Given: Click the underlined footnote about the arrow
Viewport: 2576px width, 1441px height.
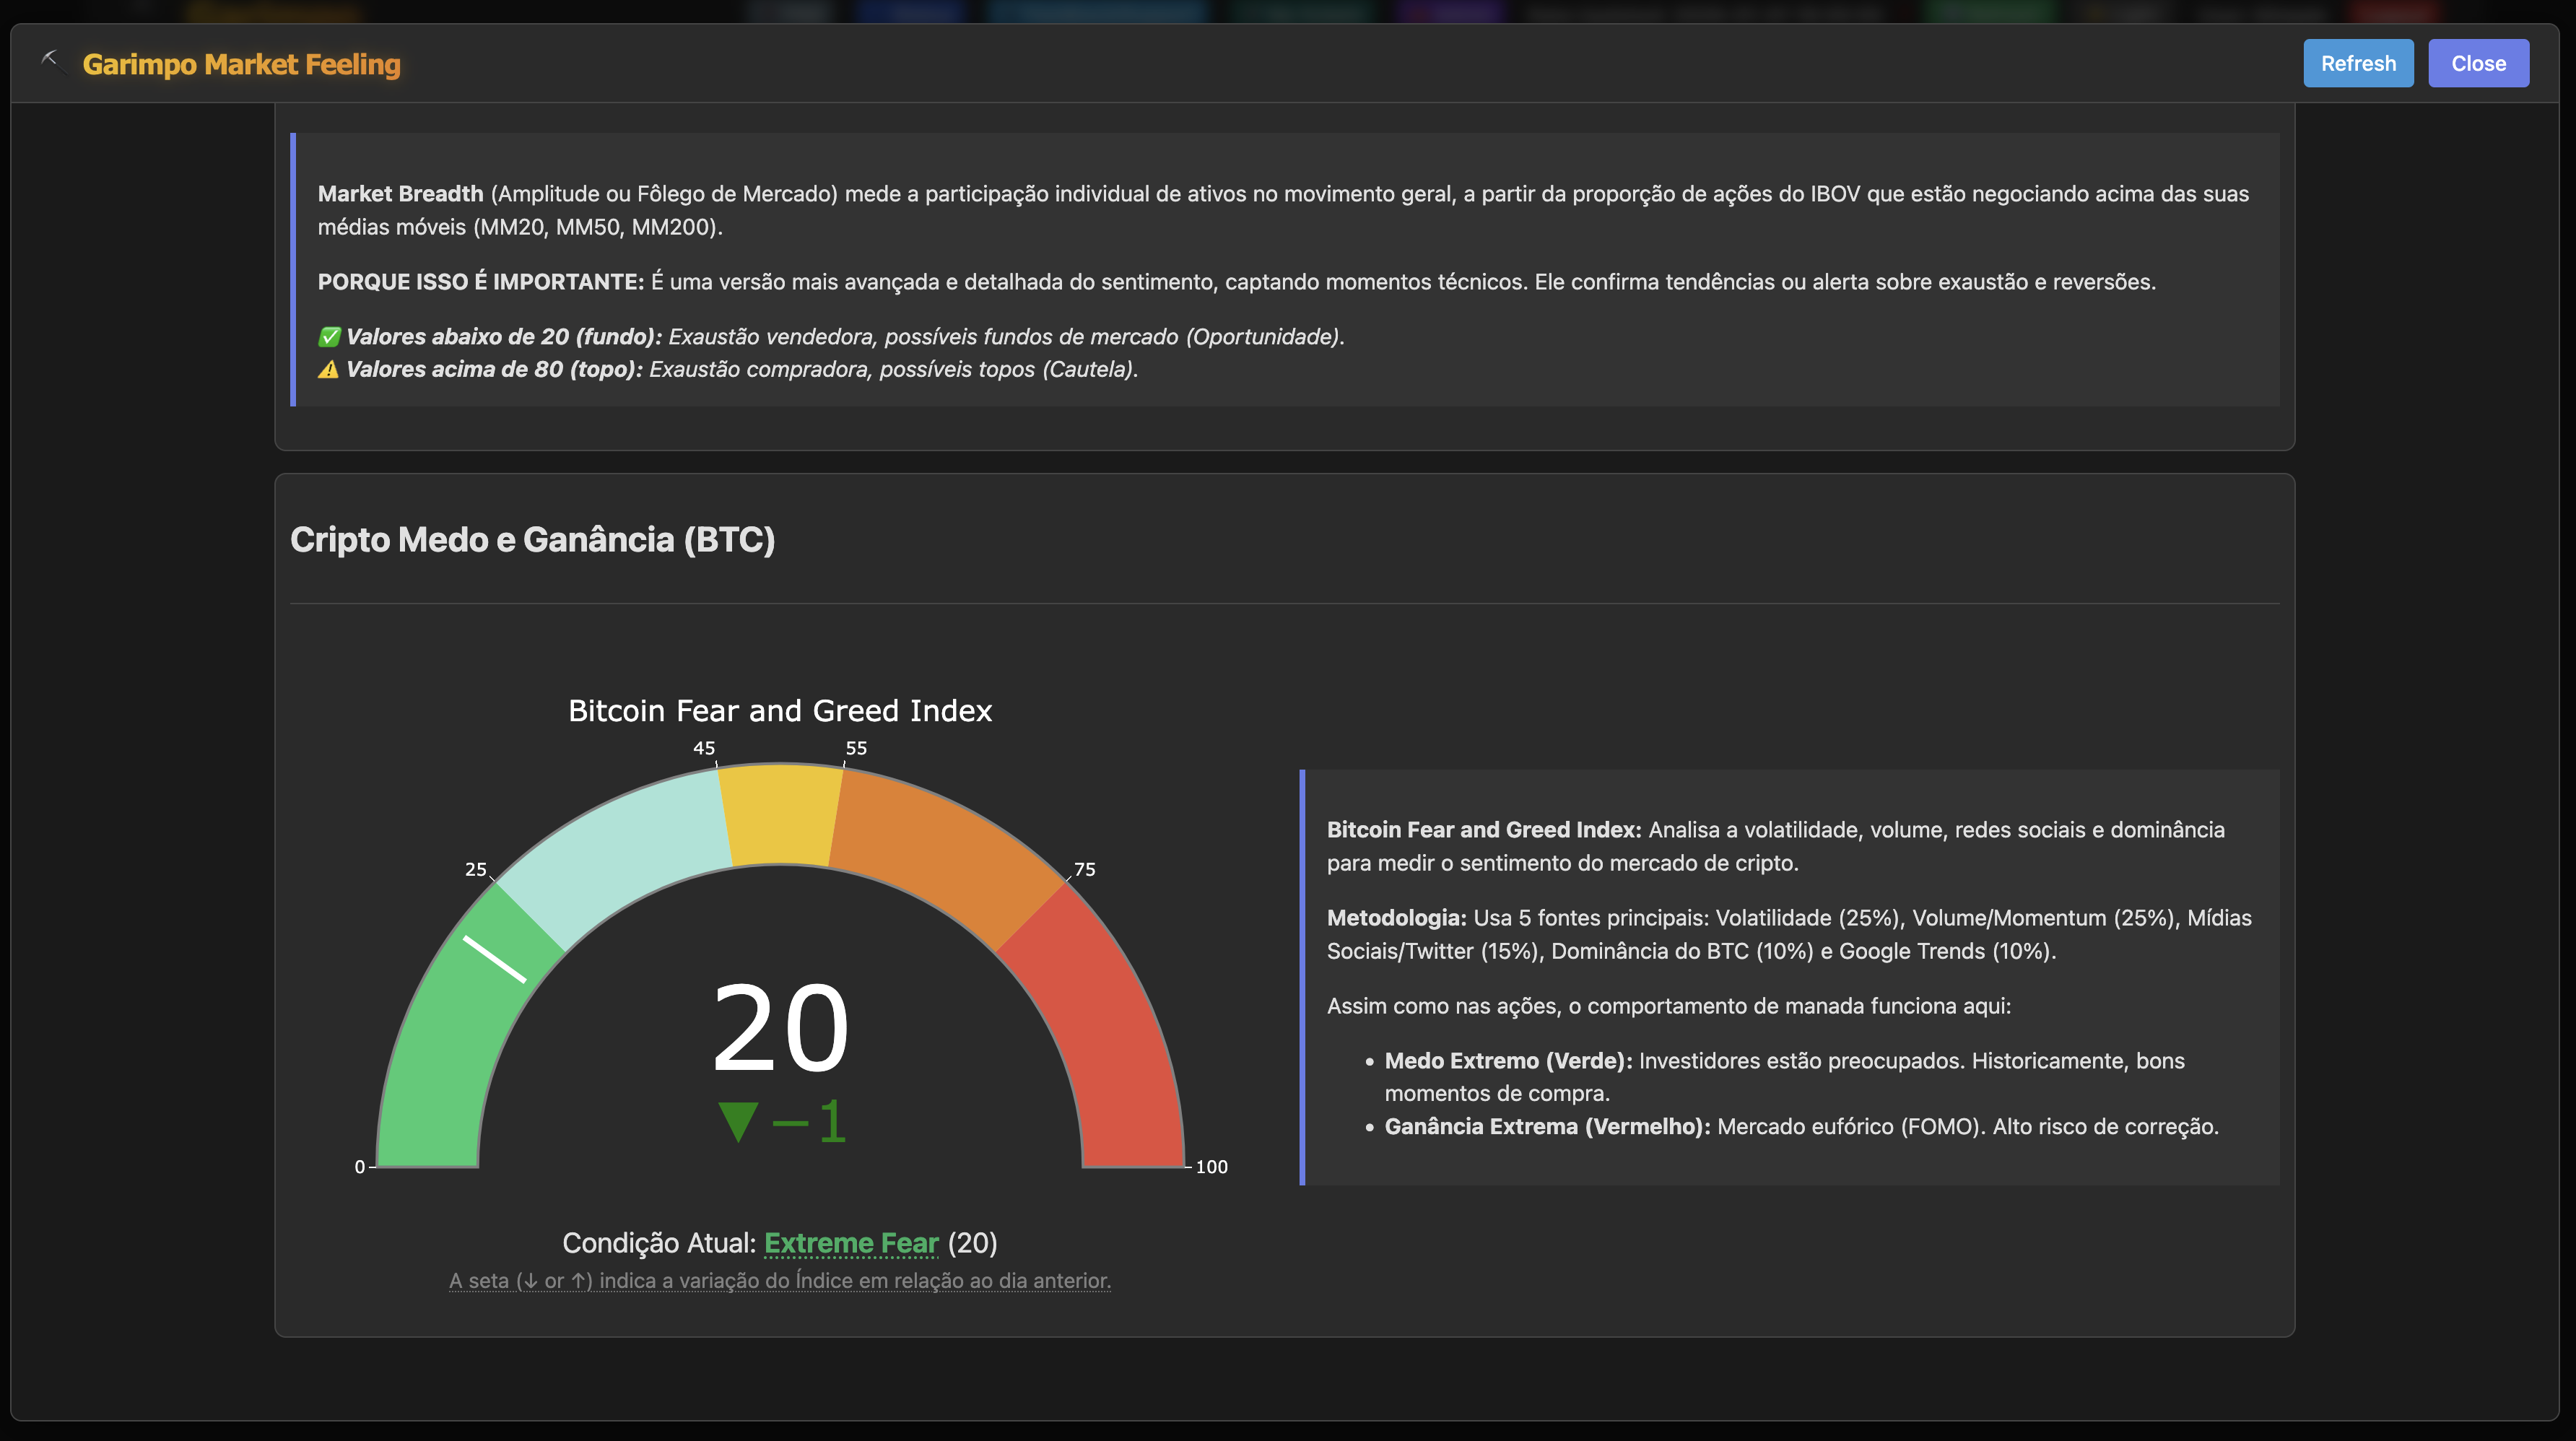Looking at the screenshot, I should coord(779,1281).
